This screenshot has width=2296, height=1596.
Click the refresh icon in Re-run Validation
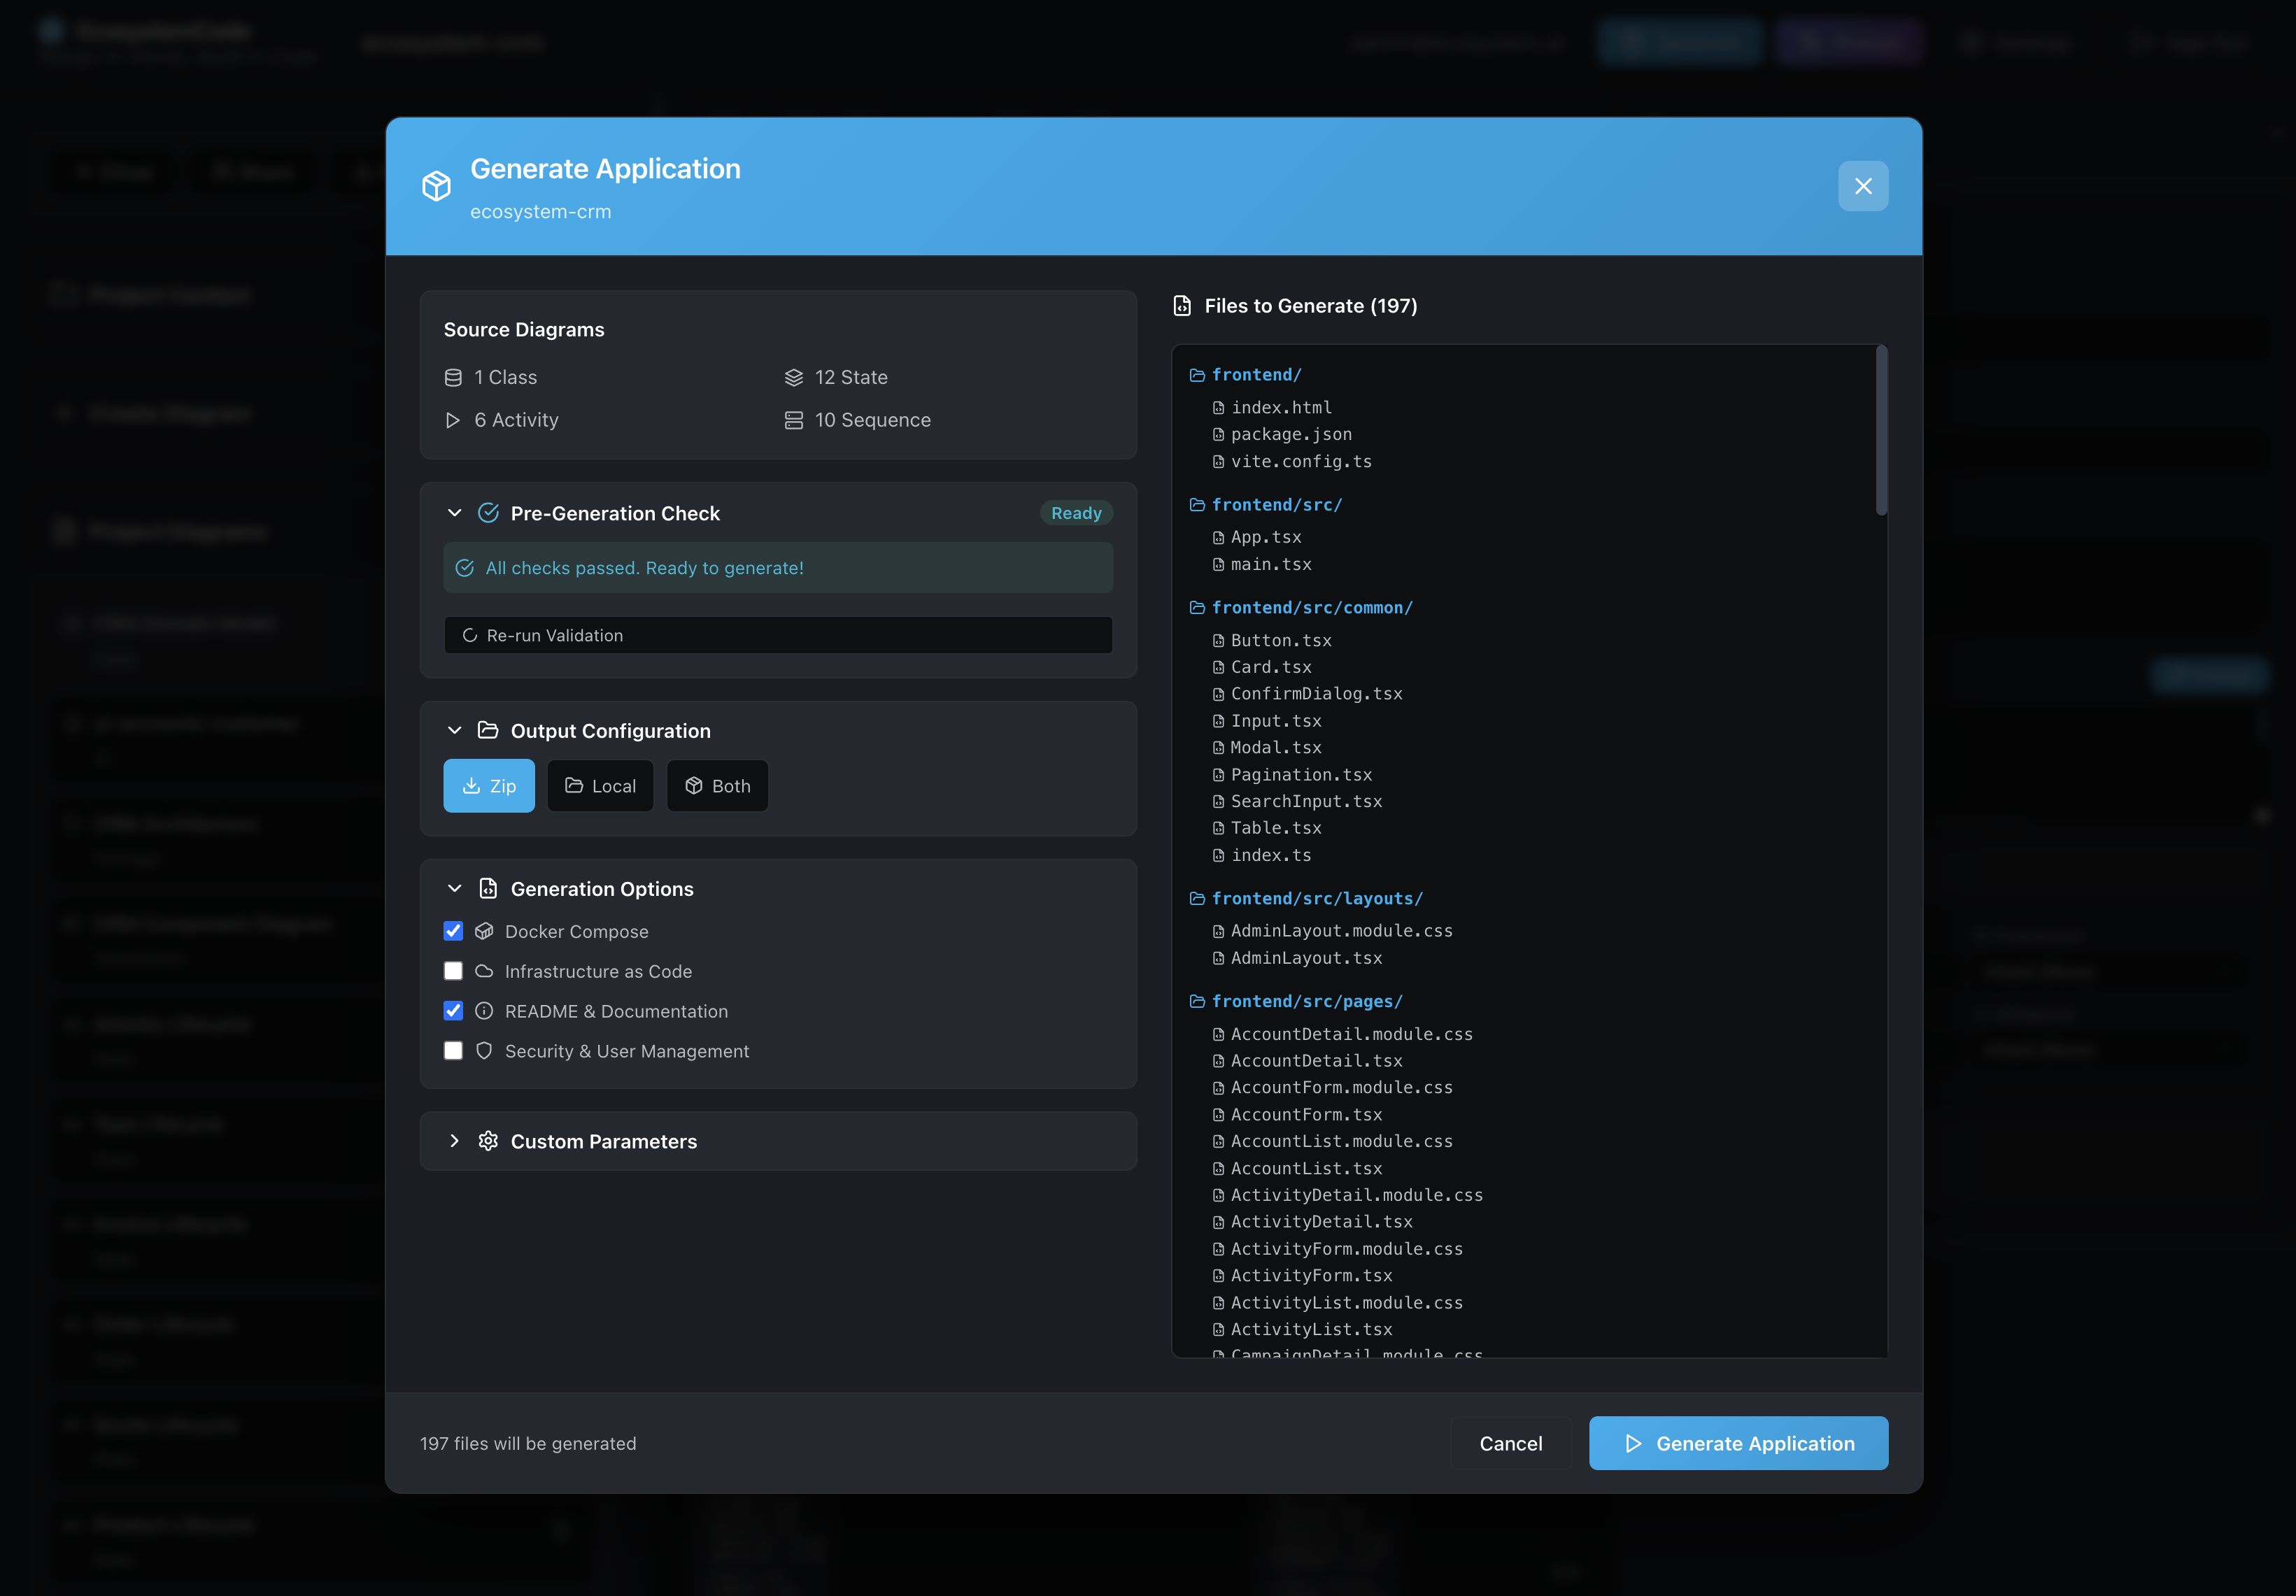pyautogui.click(x=470, y=635)
